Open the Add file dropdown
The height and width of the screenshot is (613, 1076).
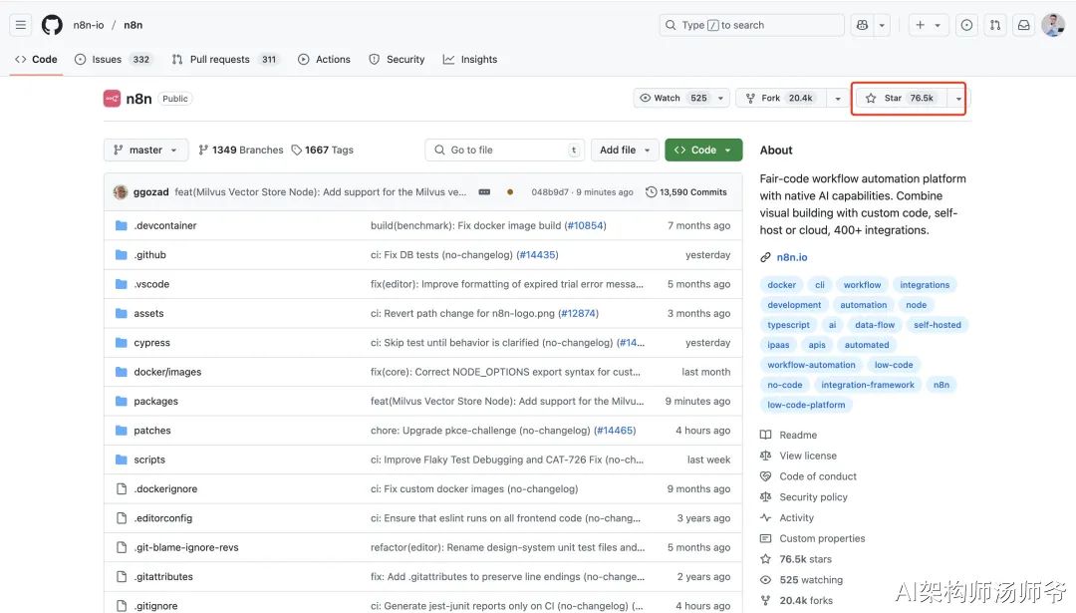625,150
